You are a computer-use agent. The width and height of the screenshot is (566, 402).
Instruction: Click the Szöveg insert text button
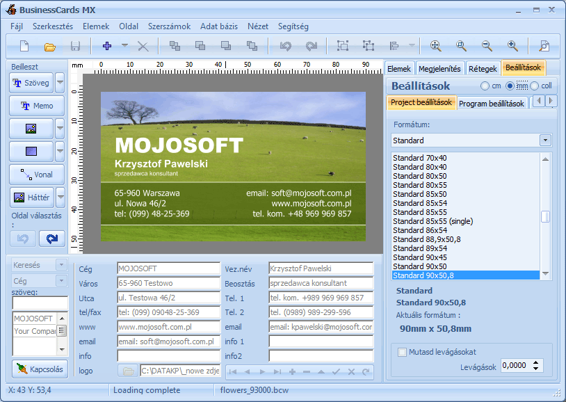click(x=31, y=83)
